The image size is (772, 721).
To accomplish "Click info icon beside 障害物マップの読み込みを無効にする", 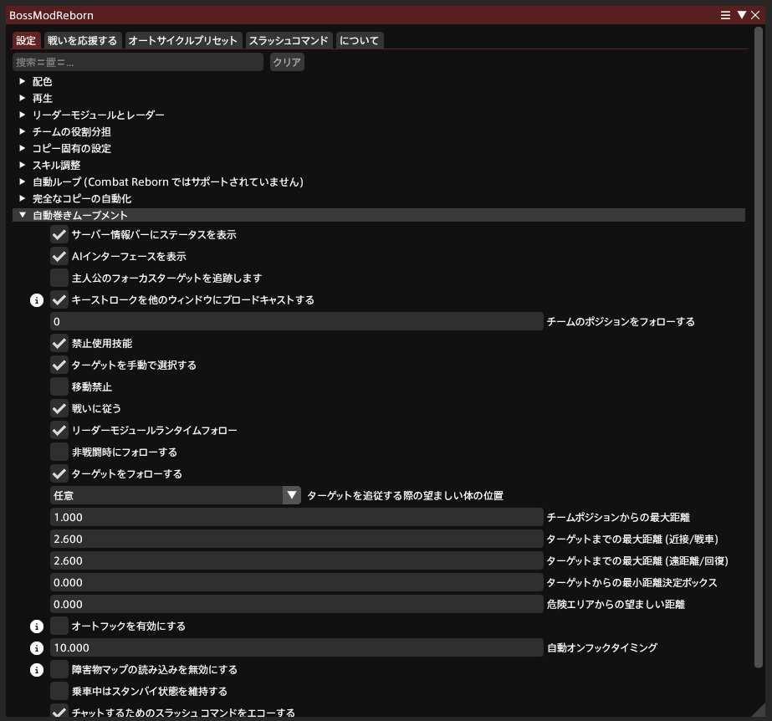I will point(37,669).
